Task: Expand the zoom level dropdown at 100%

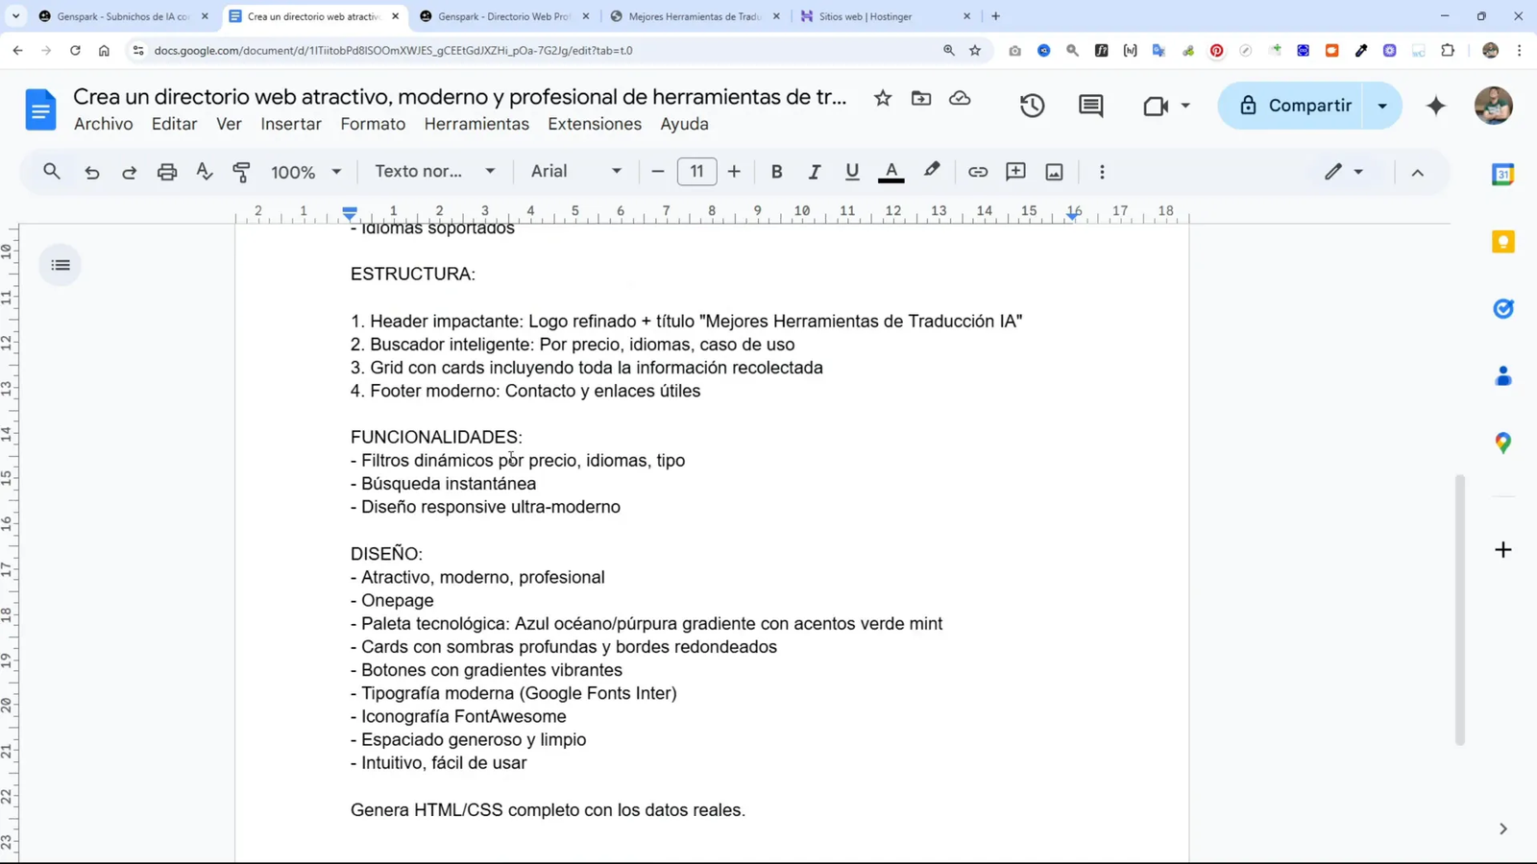Action: (x=304, y=171)
